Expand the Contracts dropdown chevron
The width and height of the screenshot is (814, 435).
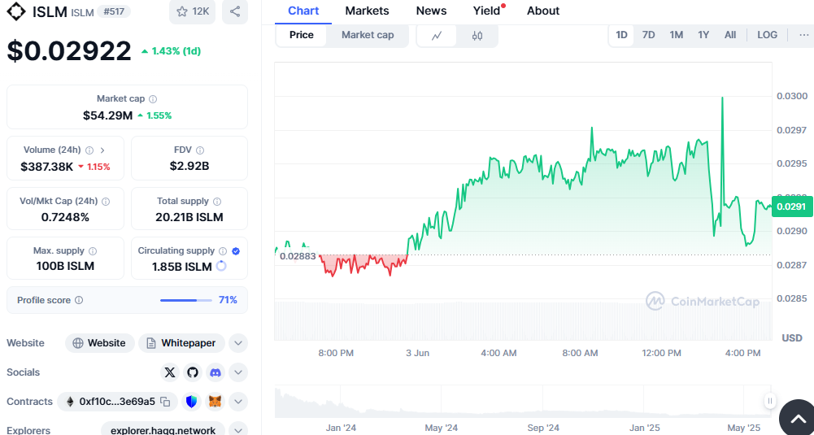pos(238,402)
